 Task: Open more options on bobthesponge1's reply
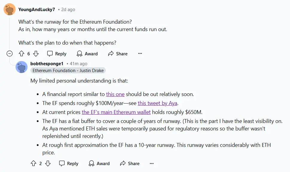(x=152, y=164)
